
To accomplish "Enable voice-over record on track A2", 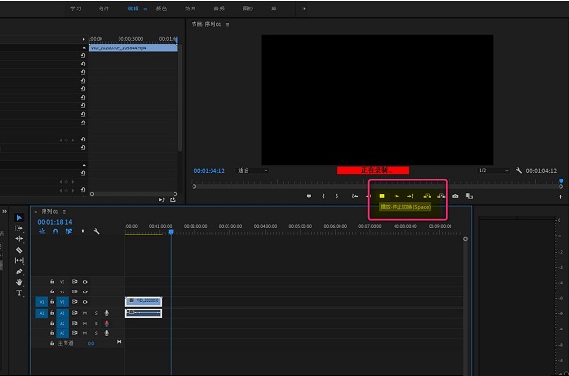I will click(x=106, y=324).
